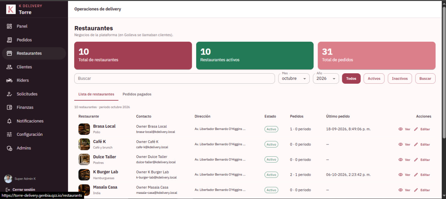Click the Masala Casa restaurant name
Image resolution: width=446 pixels, height=199 pixels.
coord(105,187)
